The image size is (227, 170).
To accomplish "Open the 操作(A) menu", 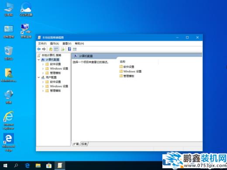I will [55, 43].
